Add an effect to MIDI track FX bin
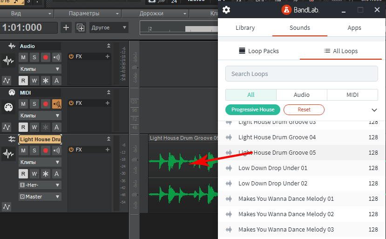The image size is (386, 239). [108, 103]
